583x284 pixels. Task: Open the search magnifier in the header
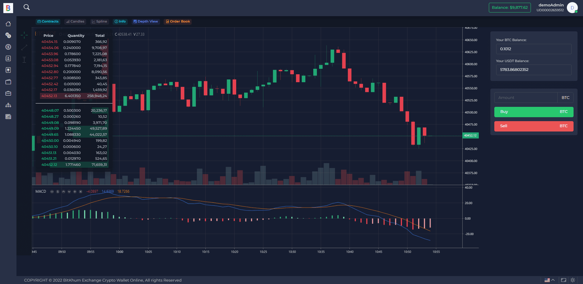(x=27, y=7)
